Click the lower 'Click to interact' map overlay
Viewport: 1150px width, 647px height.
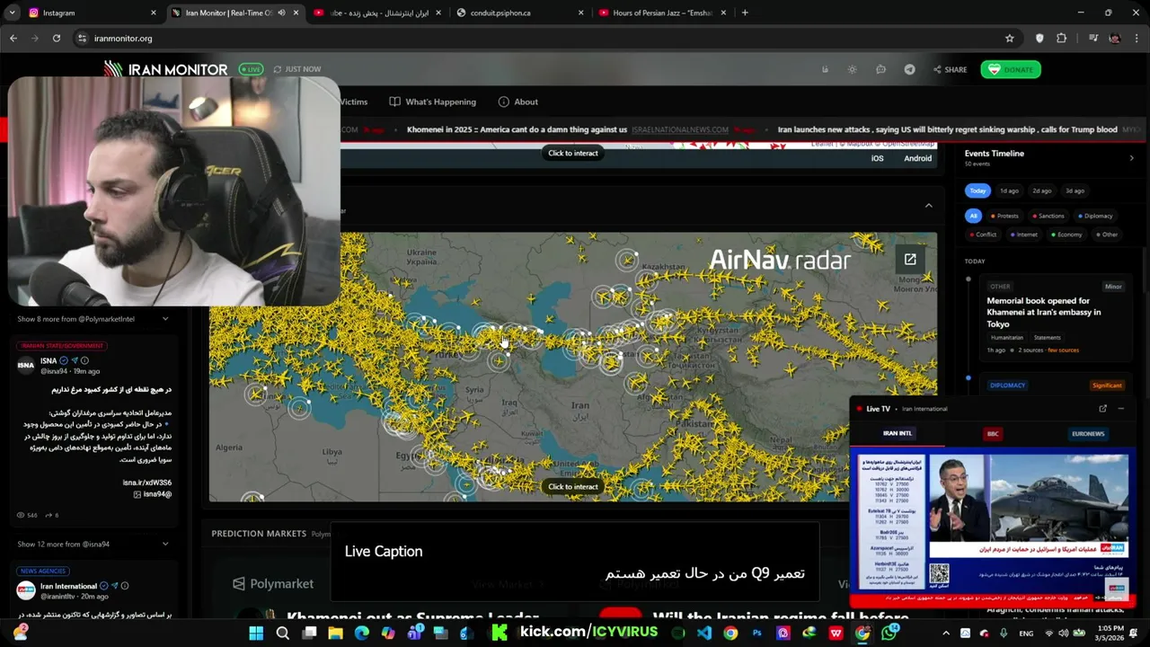(x=573, y=487)
